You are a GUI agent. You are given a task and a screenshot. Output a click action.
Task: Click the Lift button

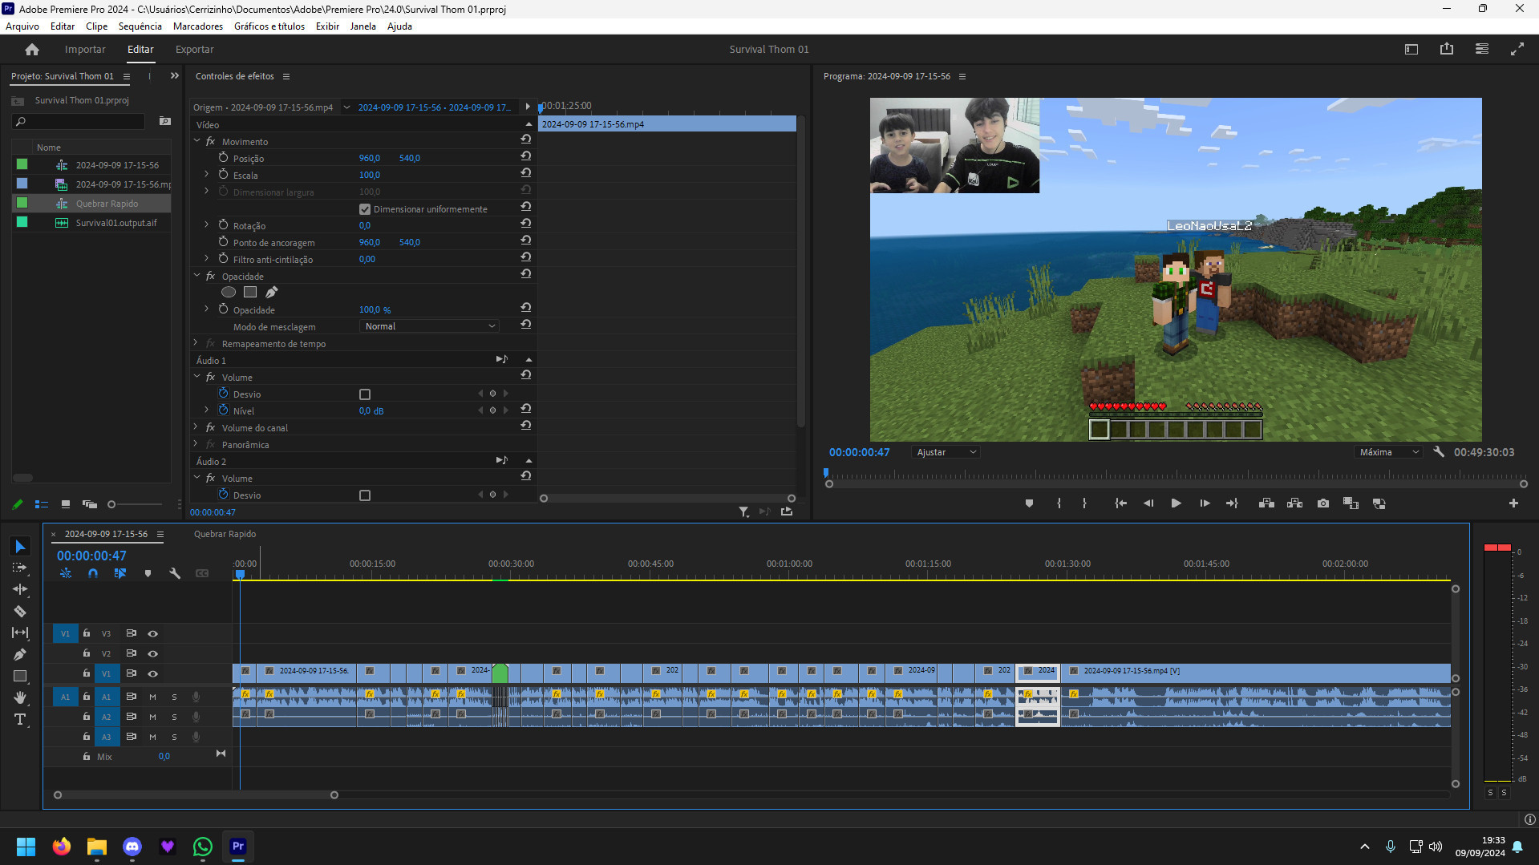(1266, 503)
